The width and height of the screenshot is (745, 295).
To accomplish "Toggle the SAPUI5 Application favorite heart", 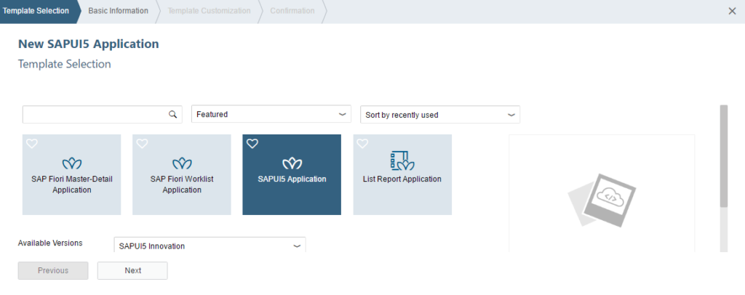I will [x=252, y=144].
